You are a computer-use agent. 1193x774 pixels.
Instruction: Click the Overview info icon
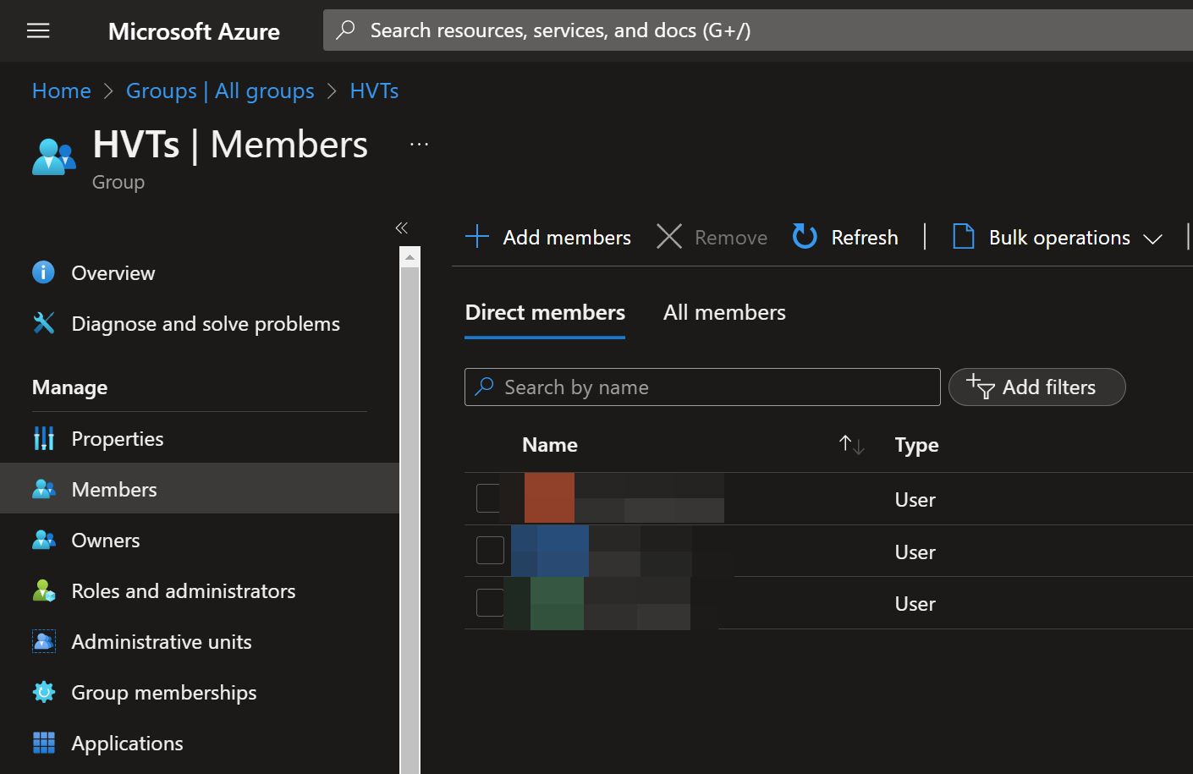pos(43,272)
